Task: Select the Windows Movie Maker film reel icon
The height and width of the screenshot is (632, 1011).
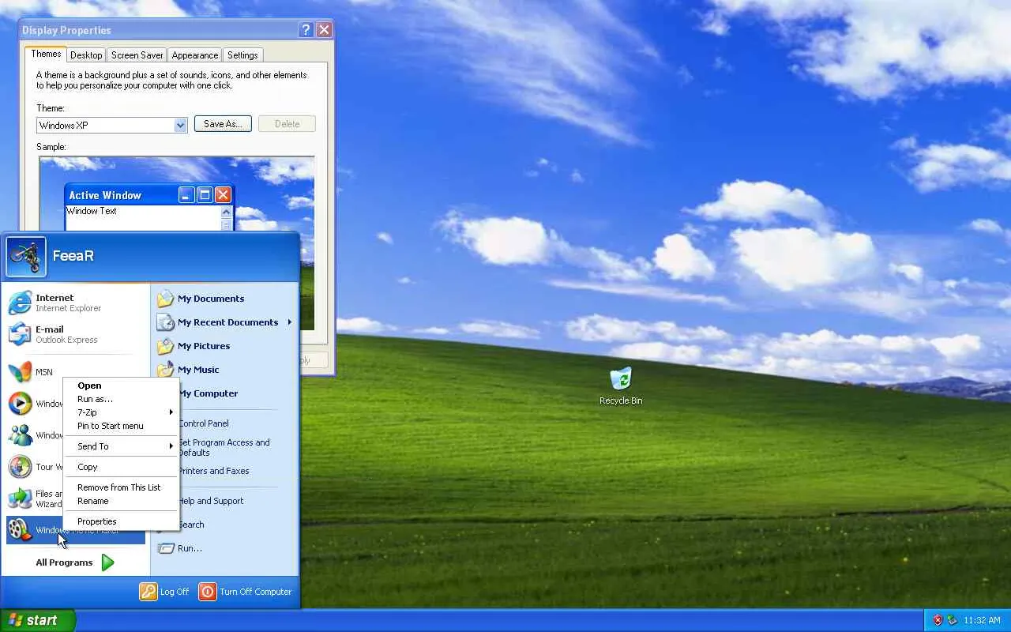Action: click(20, 529)
